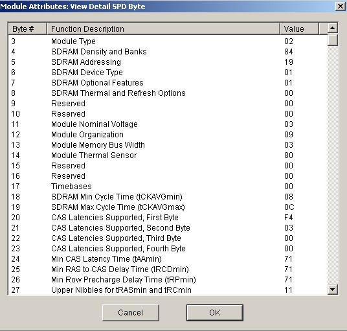The height and width of the screenshot is (331, 347).
Task: Click the scrollbar track below thumb
Action: coord(332,165)
